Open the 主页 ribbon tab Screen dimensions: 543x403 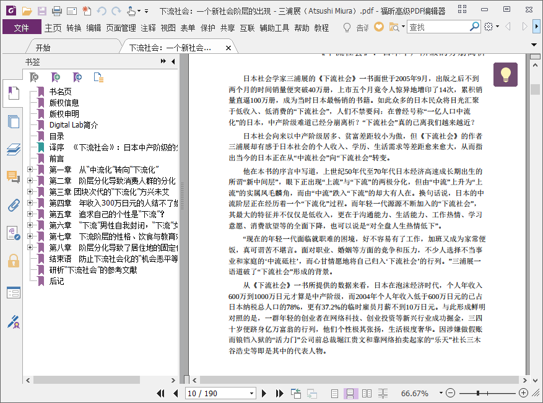coord(53,28)
